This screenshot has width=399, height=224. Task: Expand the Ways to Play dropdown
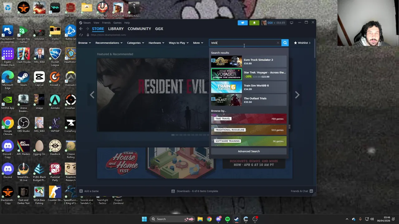tap(179, 43)
